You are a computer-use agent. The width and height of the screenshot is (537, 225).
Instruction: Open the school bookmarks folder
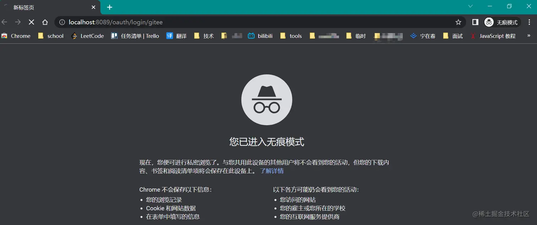(51, 36)
